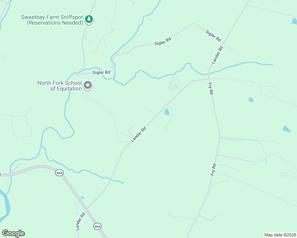Open the Google logo link
Screen dimensions: 297x238
click(x=13, y=233)
